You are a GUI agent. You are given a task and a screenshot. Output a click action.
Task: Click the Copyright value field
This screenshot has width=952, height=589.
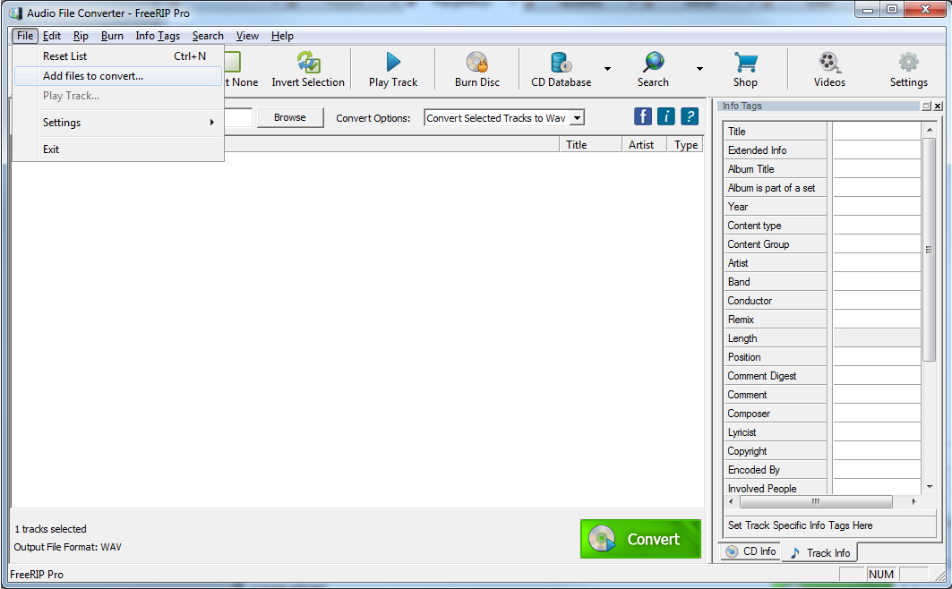877,450
